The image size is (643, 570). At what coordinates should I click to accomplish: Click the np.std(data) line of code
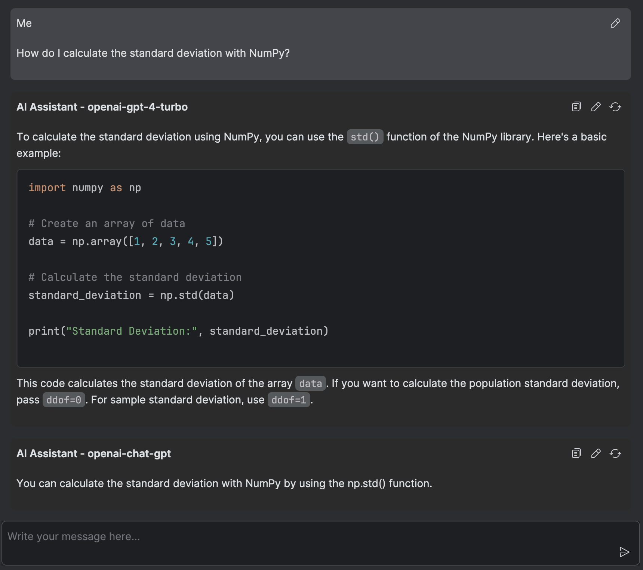pos(131,295)
